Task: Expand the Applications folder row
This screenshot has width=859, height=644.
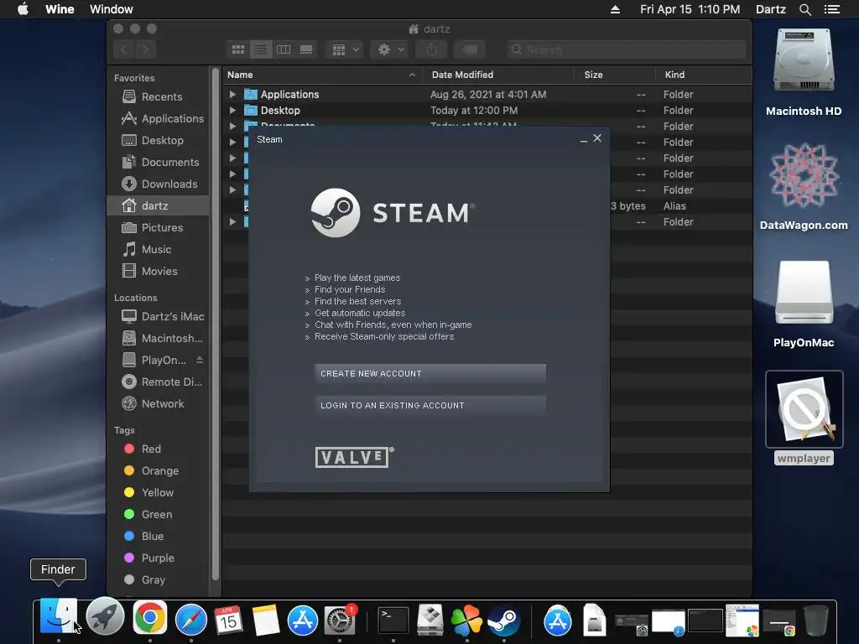Action: tap(233, 94)
